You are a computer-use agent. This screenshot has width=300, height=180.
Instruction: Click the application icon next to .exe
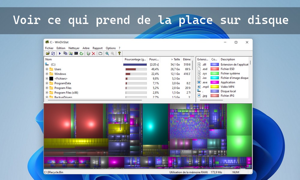point(199,82)
